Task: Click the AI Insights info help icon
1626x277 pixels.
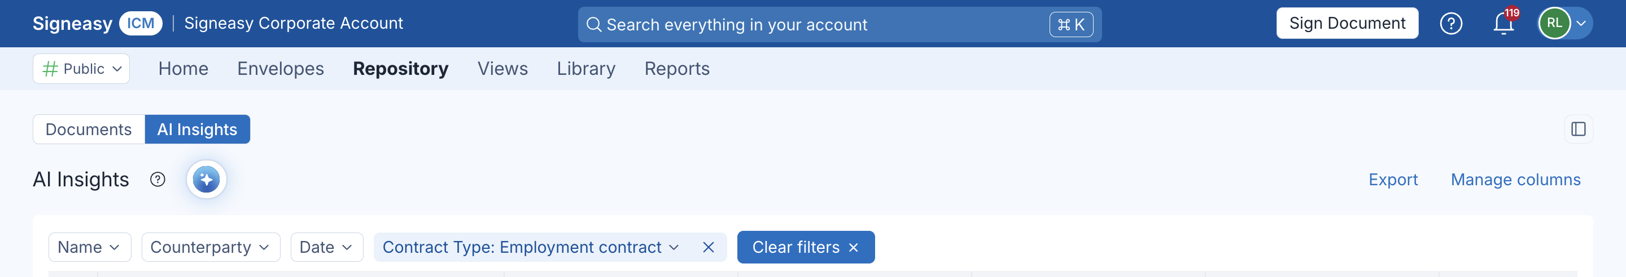Action: coord(158,180)
